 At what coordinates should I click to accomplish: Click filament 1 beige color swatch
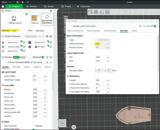coord(3,42)
